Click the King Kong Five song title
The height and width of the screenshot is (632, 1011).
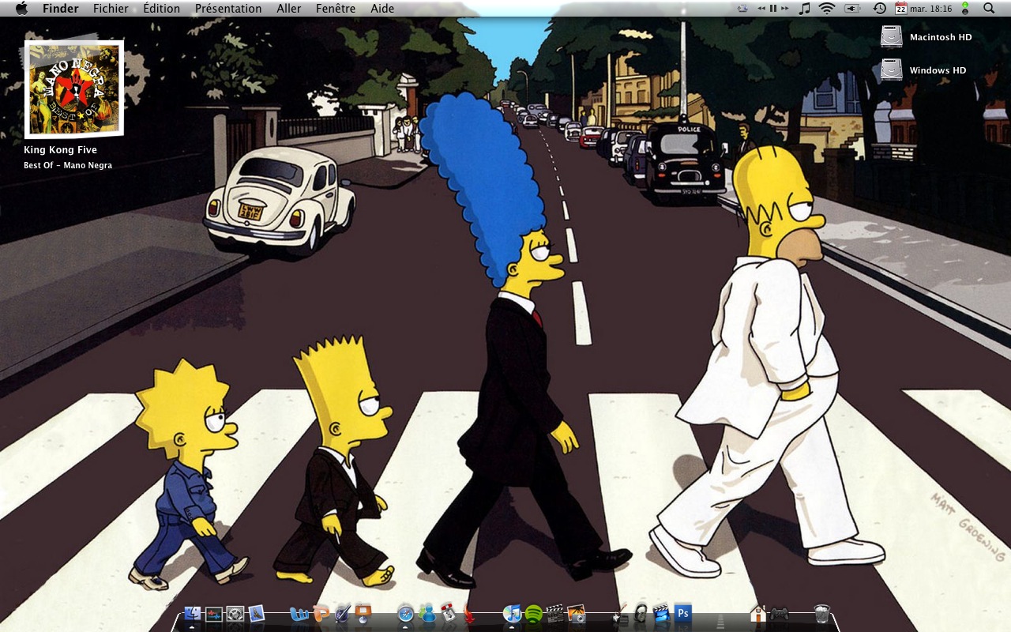(60, 150)
